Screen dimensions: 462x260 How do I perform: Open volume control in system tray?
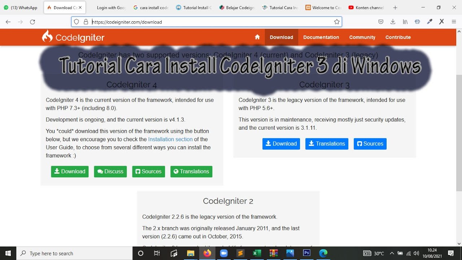tap(417, 253)
